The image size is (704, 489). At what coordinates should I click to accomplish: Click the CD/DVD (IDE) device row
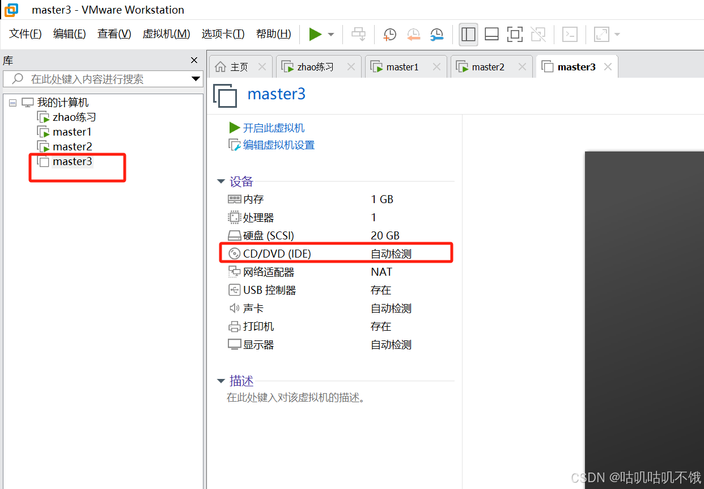337,254
